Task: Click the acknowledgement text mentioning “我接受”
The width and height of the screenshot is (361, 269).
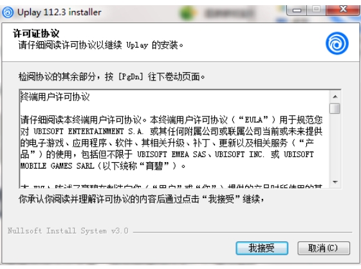Action: [x=141, y=199]
